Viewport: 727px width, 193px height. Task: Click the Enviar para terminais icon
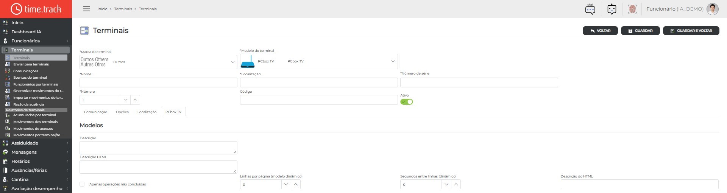pyautogui.click(x=8, y=64)
